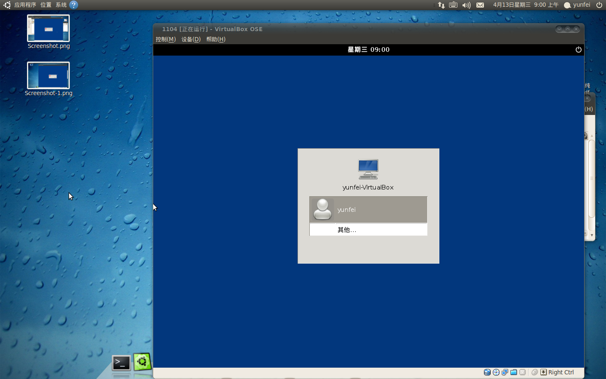This screenshot has height=379, width=606.
Task: Click the keyboard capture arrow icon beside Right Ctrl
Action: (544, 372)
